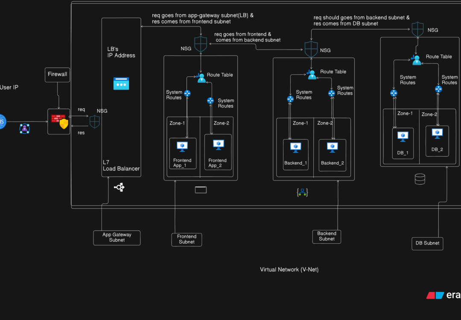Click the red and blue logo at bottom right
The height and width of the screenshot is (320, 461).
pos(435,295)
